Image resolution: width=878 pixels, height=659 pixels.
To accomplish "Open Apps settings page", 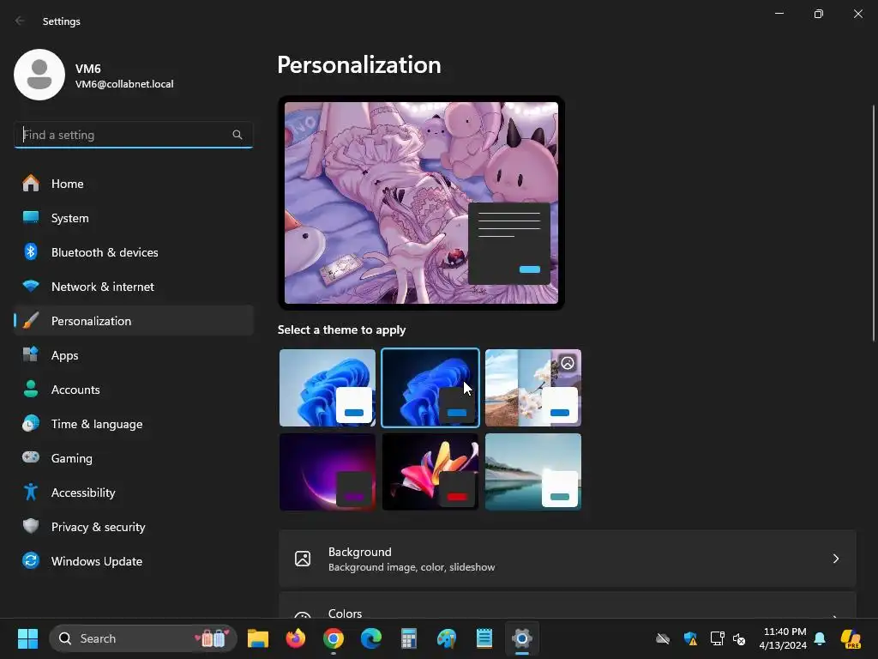I will 133,354.
